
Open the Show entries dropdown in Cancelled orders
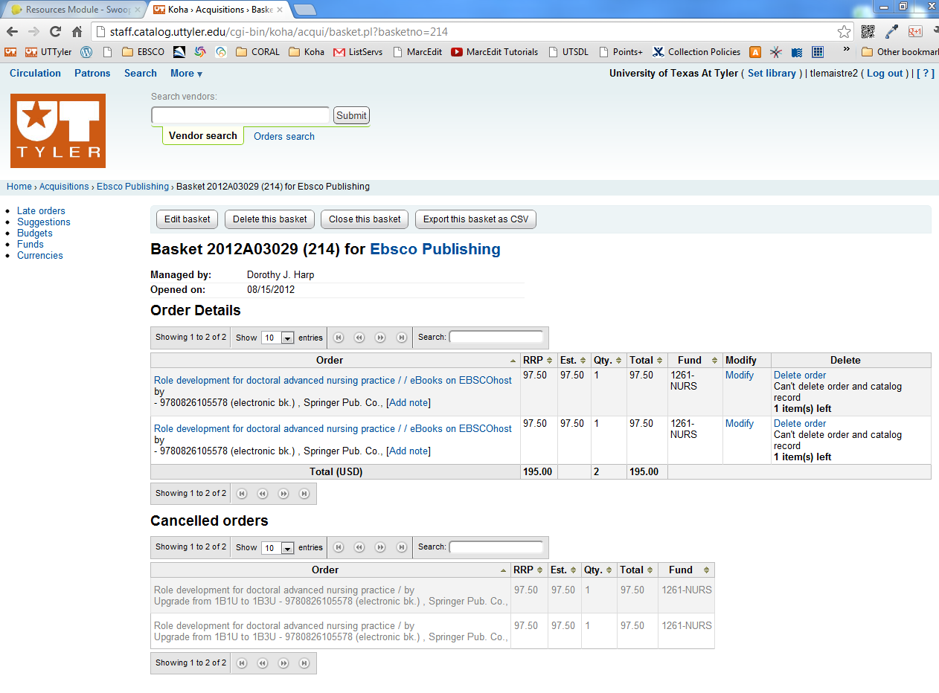coord(278,547)
